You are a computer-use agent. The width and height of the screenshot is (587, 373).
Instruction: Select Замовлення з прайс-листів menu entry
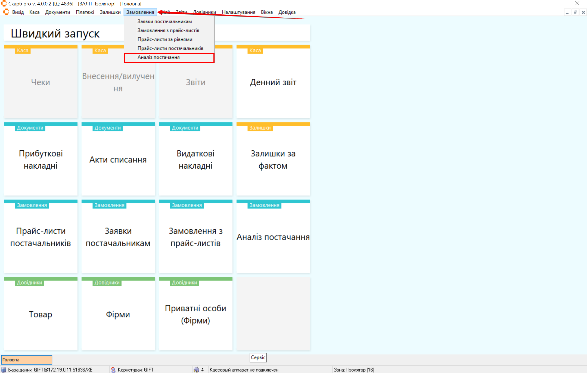click(x=169, y=30)
